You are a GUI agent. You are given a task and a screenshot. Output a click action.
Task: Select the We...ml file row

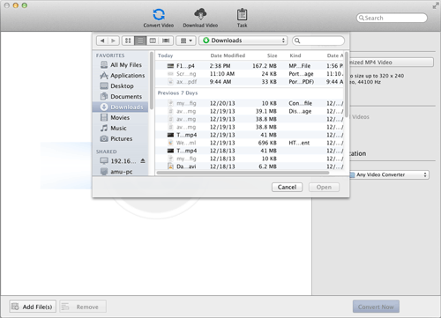(250, 143)
